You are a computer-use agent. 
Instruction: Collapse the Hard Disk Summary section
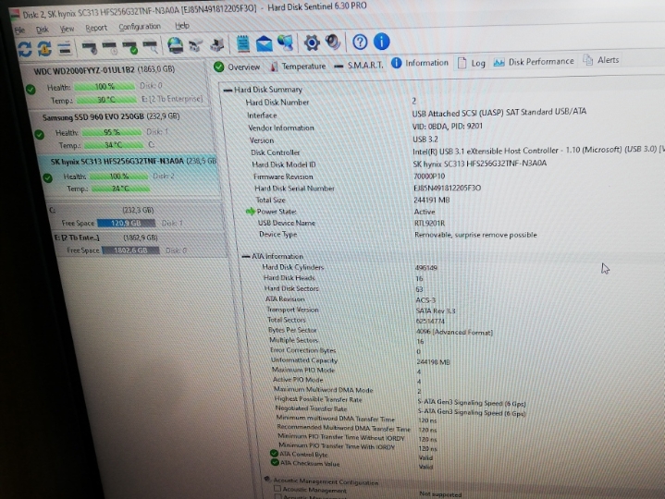[228, 90]
